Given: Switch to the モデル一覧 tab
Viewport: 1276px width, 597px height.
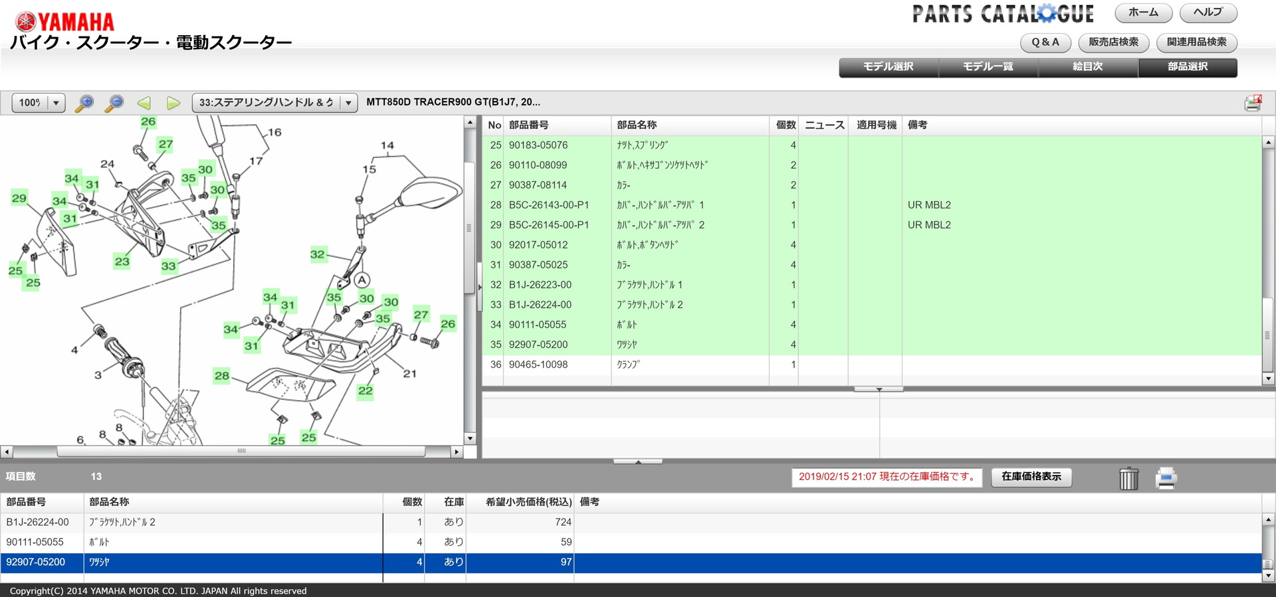Looking at the screenshot, I should point(988,67).
